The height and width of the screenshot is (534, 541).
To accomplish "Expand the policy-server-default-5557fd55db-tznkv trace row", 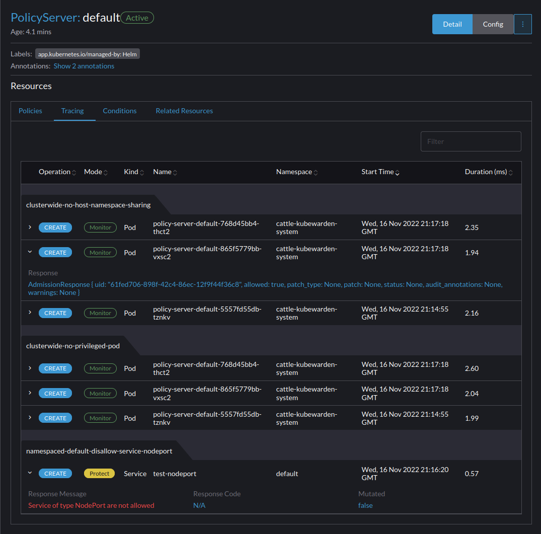I will [x=30, y=313].
